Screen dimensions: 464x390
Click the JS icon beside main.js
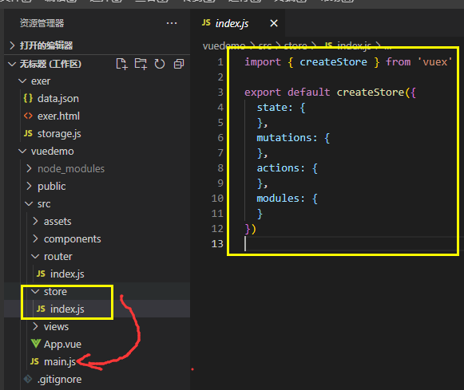pyautogui.click(x=34, y=361)
